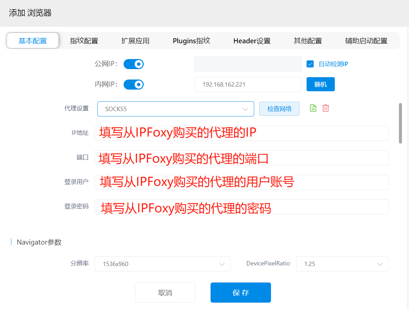Open the Plugins指纹 tab
The image size is (409, 310).
coord(191,41)
